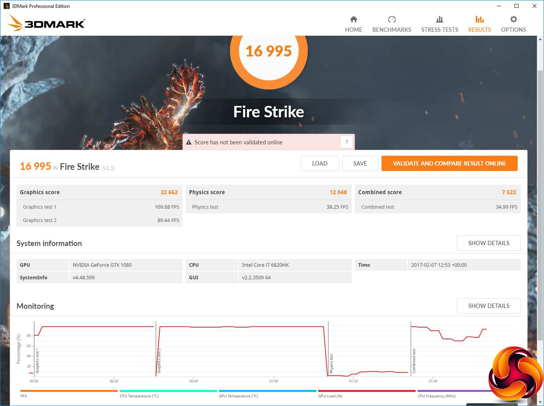Toggle the CPU Temperature legend bar
544x406 pixels.
point(168,391)
